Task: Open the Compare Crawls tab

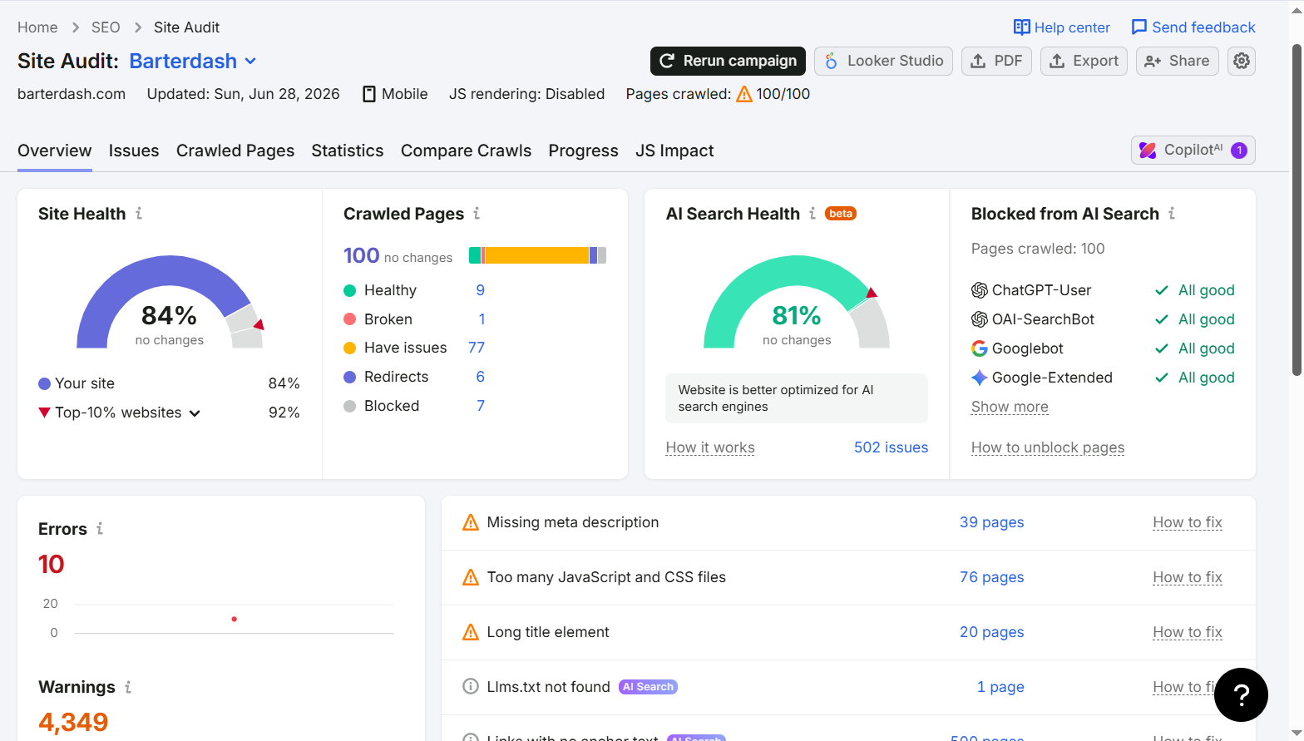Action: (466, 151)
